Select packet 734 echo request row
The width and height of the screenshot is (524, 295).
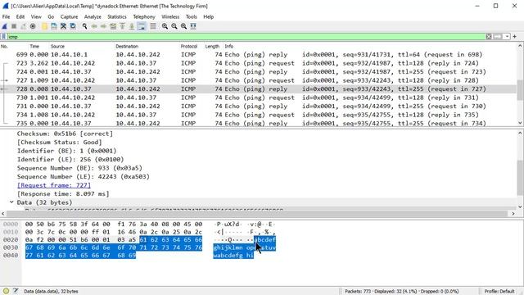(x=259, y=115)
